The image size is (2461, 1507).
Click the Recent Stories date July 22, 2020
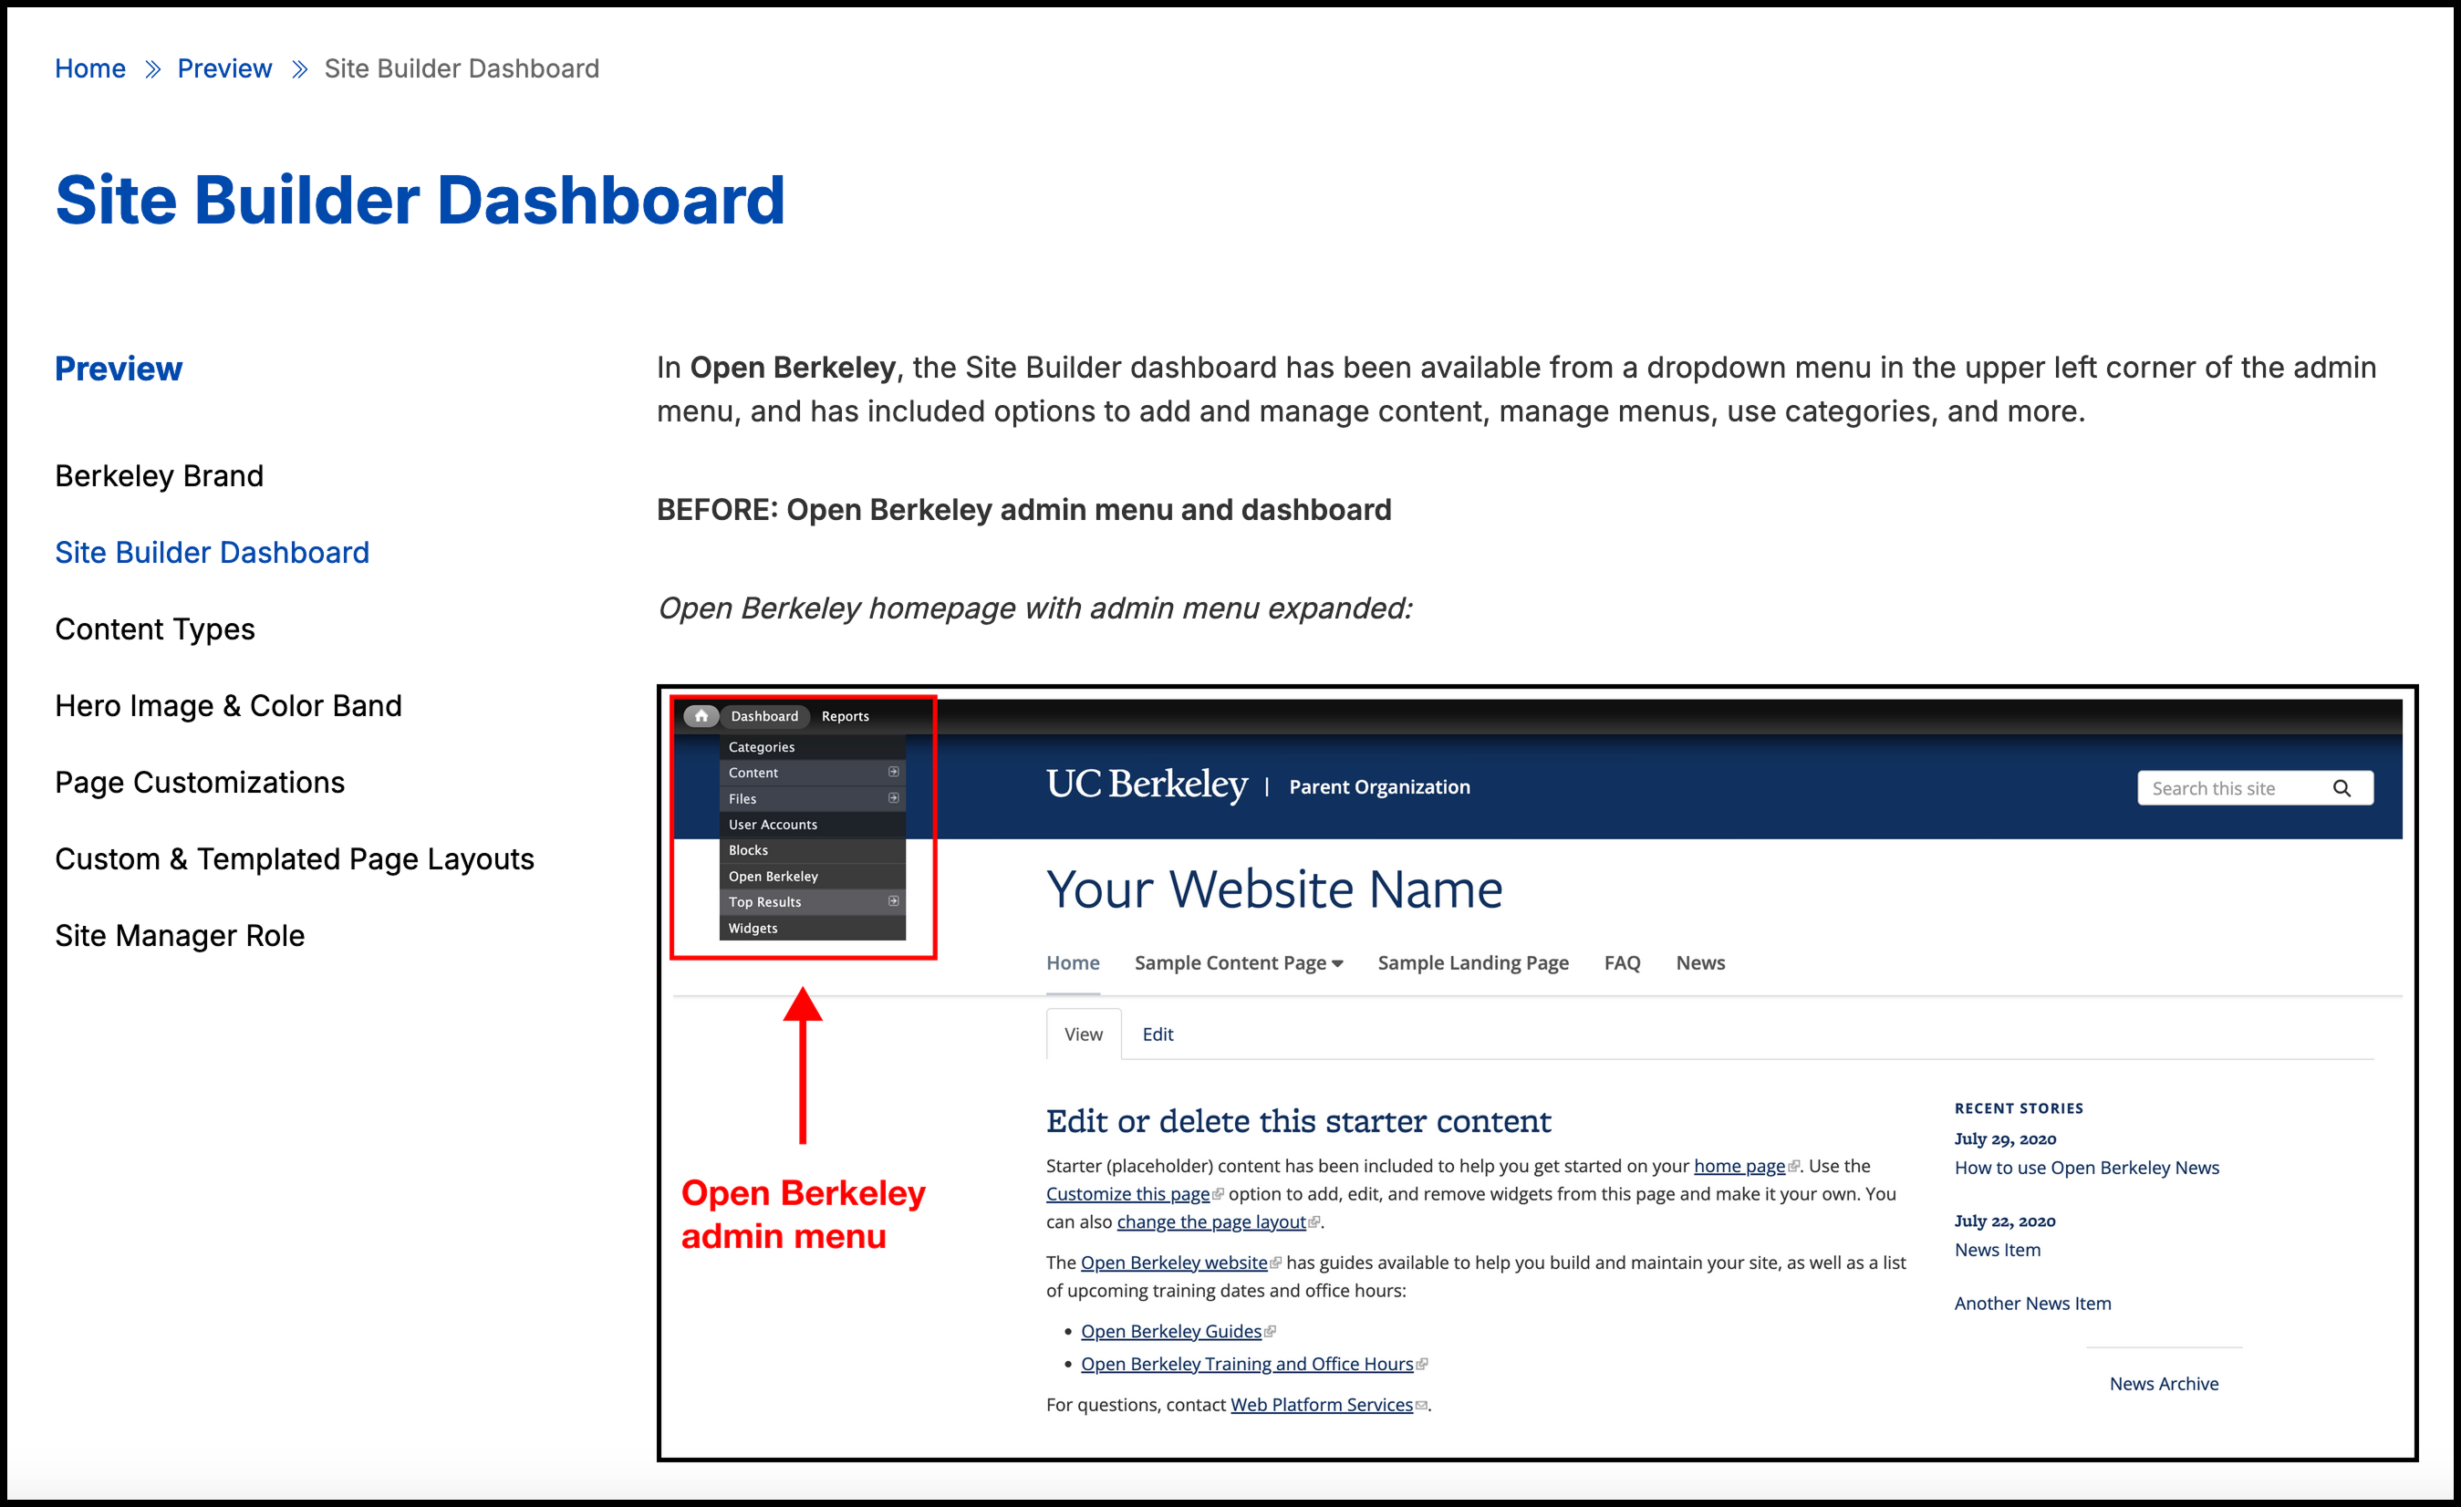[2005, 1221]
